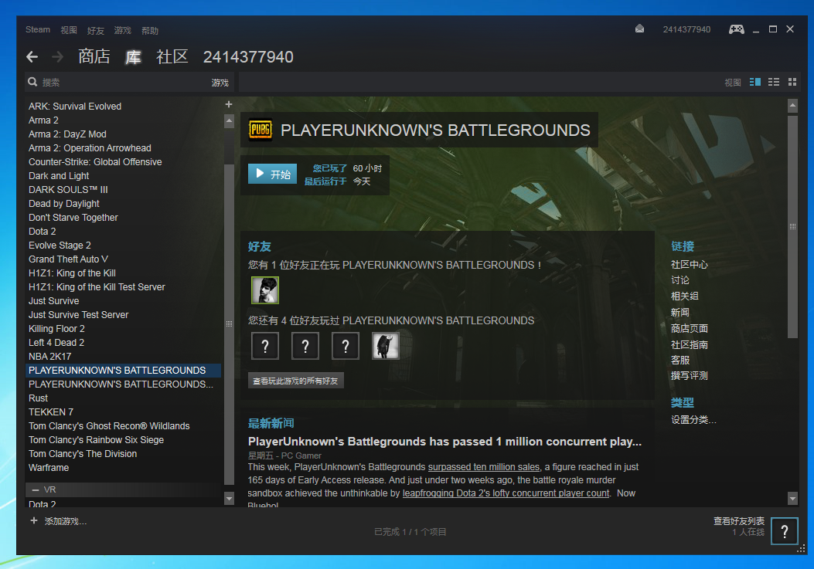Click 查看玩此游戏的所有好友 button
Screen dimensions: 814x569
[x=295, y=381]
